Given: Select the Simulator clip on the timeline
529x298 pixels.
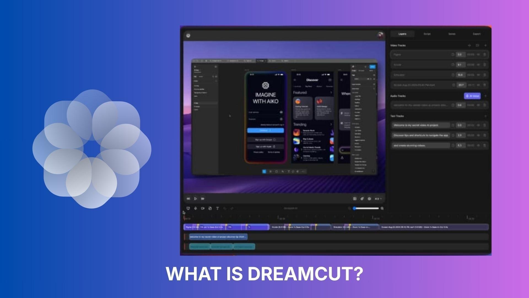Looking at the screenshot, I should pyautogui.click(x=355, y=227).
